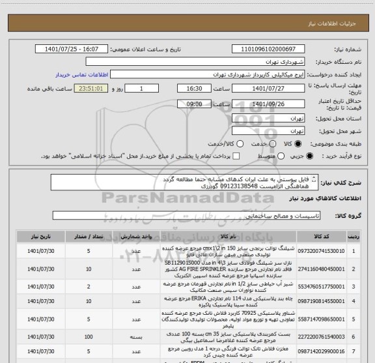This screenshot has width=375, height=363.
Task: Click the need number field 1101096102000697
Action: click(268, 49)
